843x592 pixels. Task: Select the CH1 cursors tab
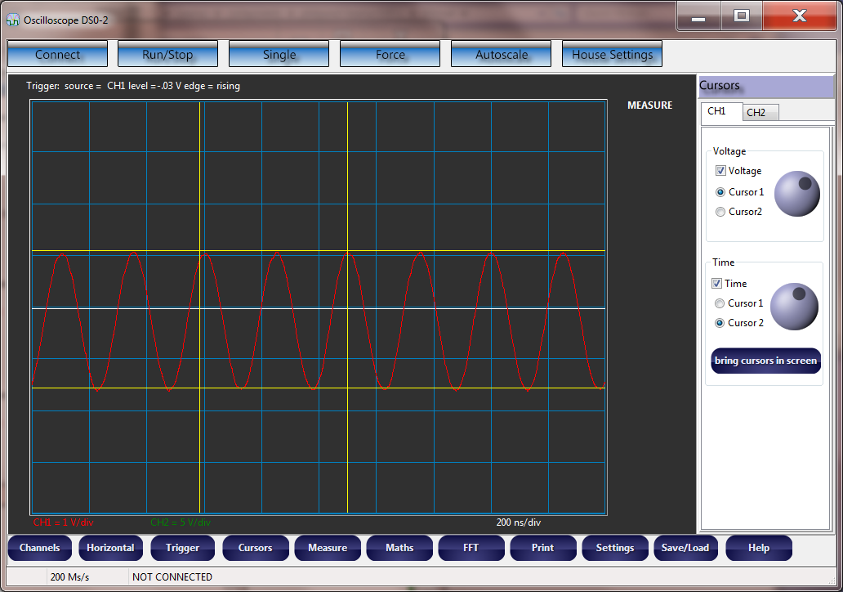719,112
